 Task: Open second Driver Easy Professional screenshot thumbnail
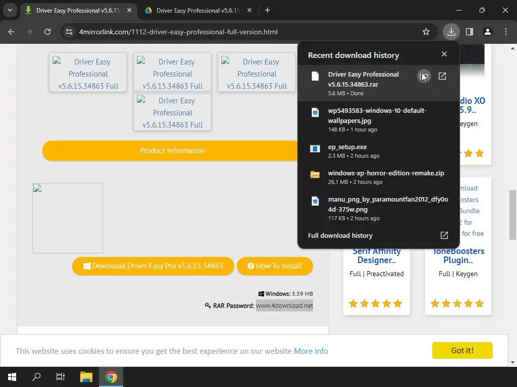tap(173, 73)
